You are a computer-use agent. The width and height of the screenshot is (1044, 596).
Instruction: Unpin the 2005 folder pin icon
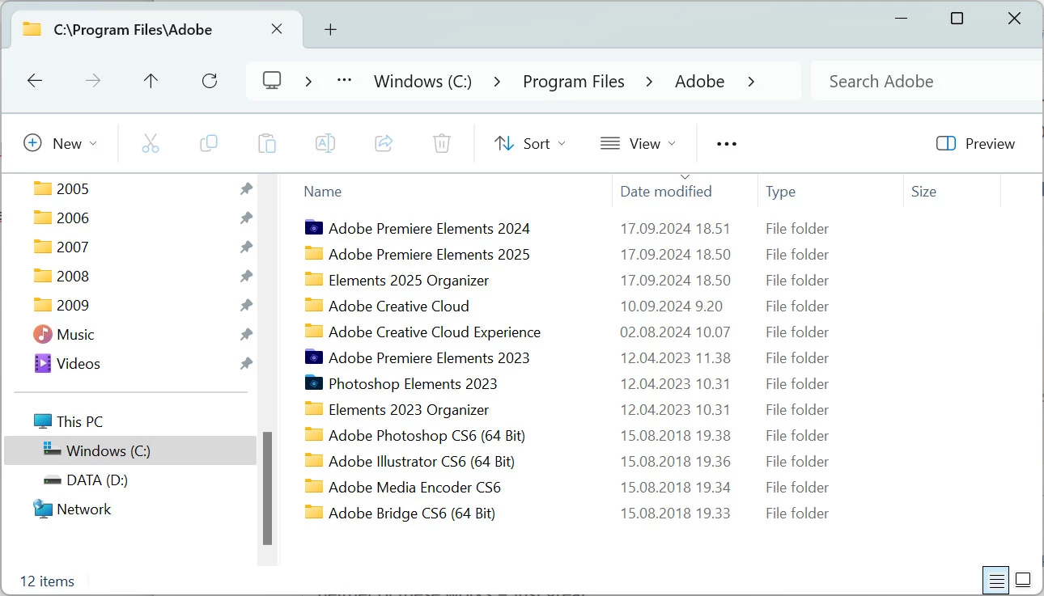(246, 188)
